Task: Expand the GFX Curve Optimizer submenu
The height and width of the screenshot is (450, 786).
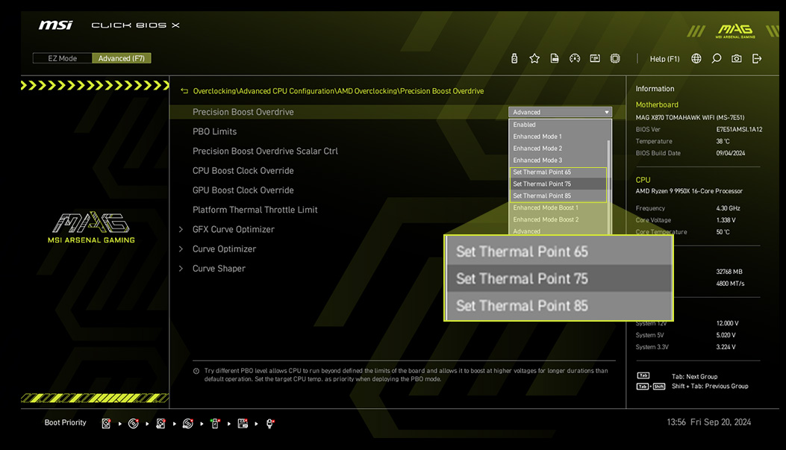Action: [233, 229]
